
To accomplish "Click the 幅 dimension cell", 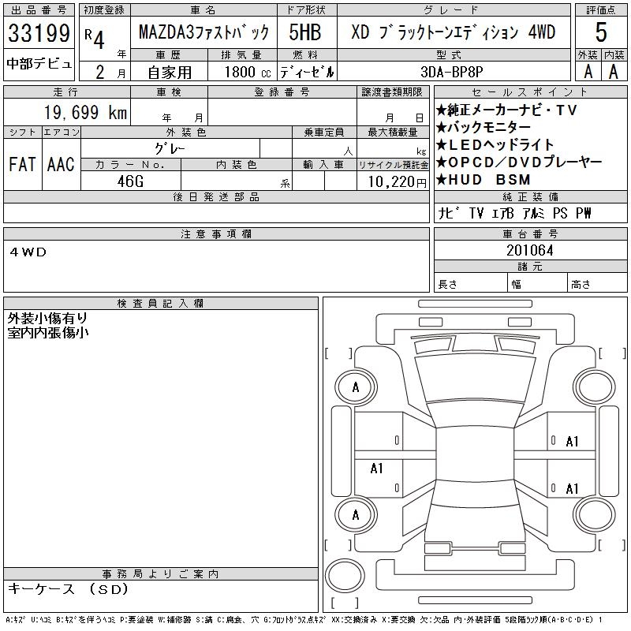I will (538, 282).
